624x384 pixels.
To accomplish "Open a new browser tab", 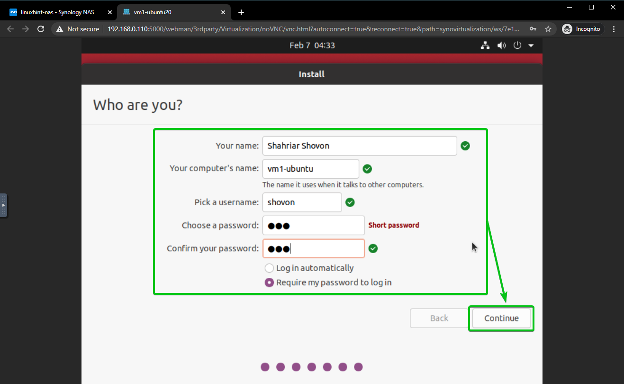I will pyautogui.click(x=241, y=12).
